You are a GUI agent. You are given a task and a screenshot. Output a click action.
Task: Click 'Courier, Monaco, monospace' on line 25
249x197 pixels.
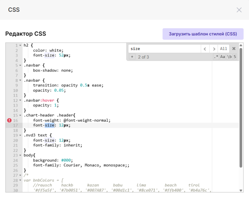pos(94,165)
